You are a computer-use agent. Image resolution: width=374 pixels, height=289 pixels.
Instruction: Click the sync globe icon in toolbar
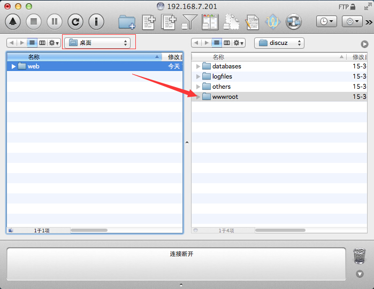tap(293, 22)
